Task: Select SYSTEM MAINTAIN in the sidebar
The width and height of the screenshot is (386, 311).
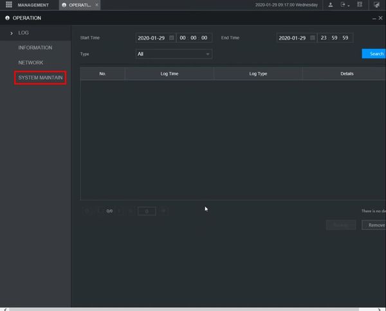Action: (41, 78)
